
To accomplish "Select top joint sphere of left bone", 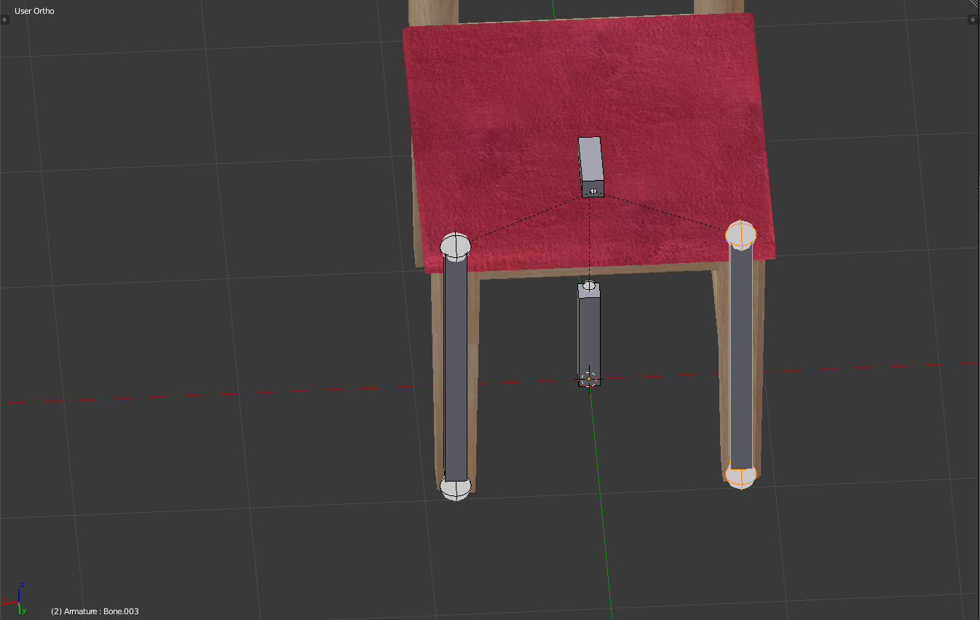I will [457, 246].
